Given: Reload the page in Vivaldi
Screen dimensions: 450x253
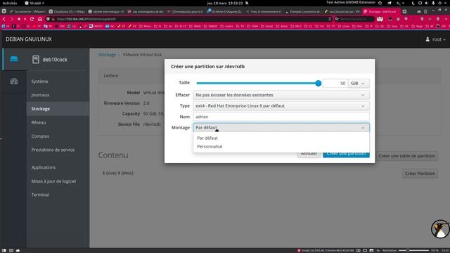Looking at the screenshot, I should [32, 19].
